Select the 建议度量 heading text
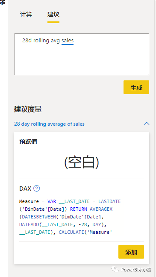Screen dimensions: 156x277 tap(28, 109)
